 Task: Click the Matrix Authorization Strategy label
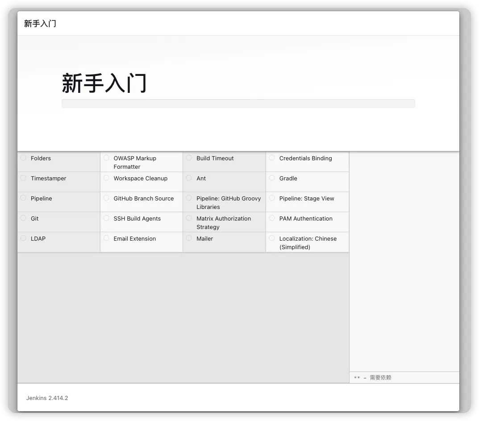click(224, 223)
